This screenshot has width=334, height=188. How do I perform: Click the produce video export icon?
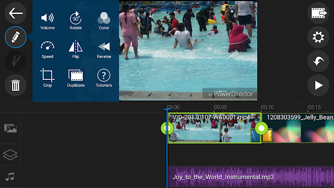point(318,13)
